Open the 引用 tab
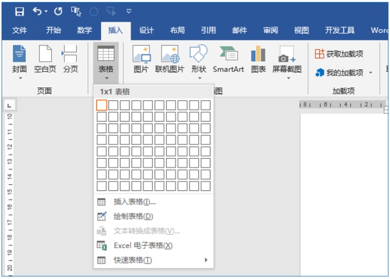Image resolution: width=390 pixels, height=279 pixels. pyautogui.click(x=209, y=30)
